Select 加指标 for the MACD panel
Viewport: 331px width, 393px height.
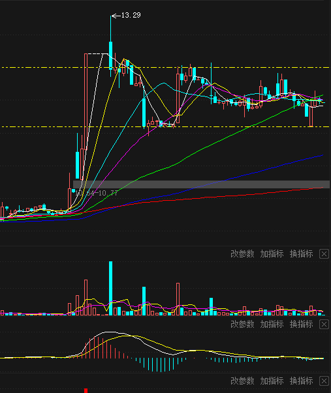click(x=272, y=325)
